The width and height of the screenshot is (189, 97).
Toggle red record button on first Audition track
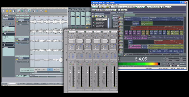119,17
